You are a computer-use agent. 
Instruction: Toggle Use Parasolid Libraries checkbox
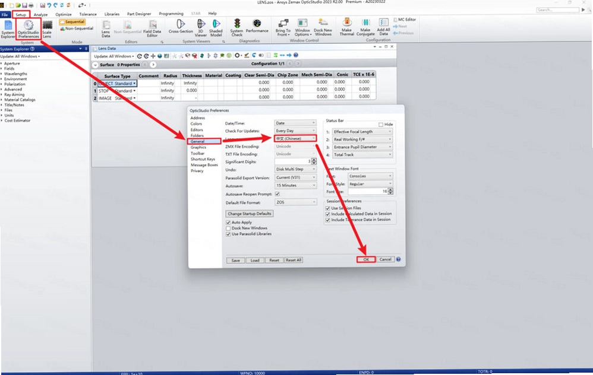[x=228, y=234]
